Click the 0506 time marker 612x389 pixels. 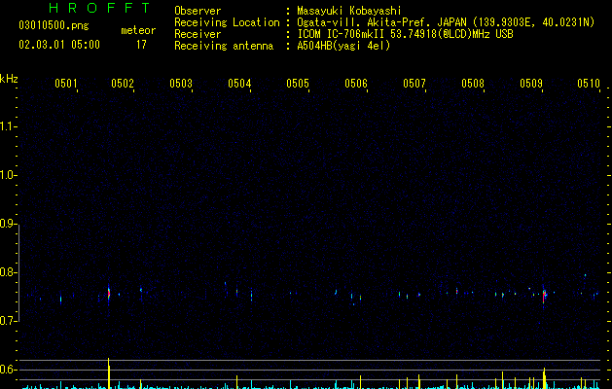click(356, 83)
